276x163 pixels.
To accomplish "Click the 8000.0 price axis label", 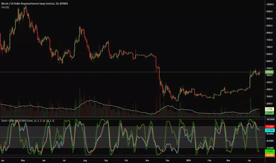I will click(269, 33).
